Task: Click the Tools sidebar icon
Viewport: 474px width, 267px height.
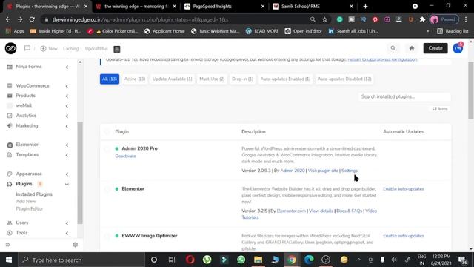Action: (10, 233)
